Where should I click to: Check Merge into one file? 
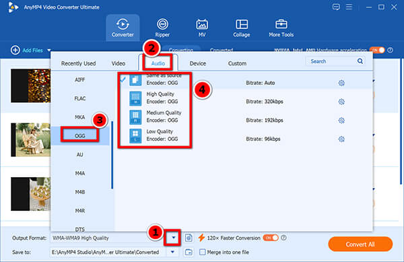[x=203, y=252]
